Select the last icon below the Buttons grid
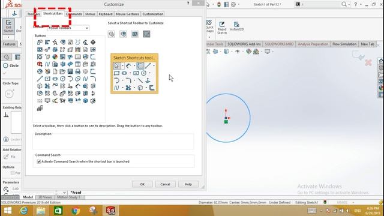This screenshot has height=216, width=384. pyautogui.click(x=40, y=108)
